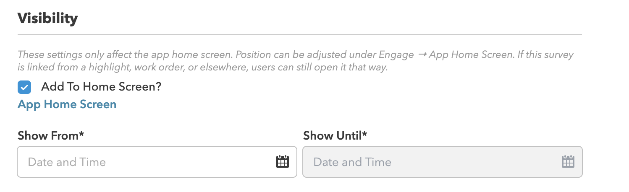Open the Show From calendar picker icon
This screenshot has width=629, height=192.
(x=283, y=161)
